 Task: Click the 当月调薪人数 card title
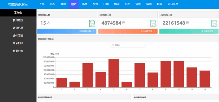[44, 15]
